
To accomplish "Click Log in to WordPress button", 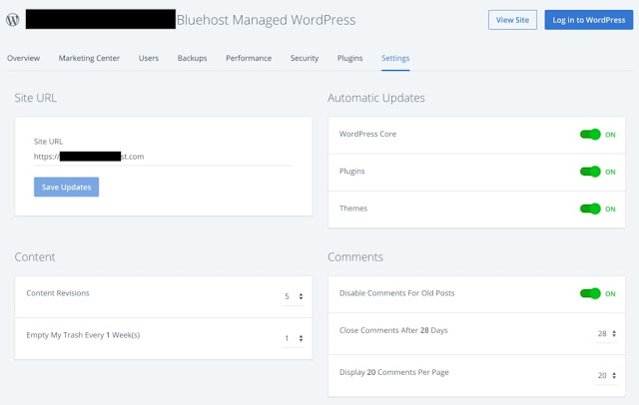I will (588, 20).
